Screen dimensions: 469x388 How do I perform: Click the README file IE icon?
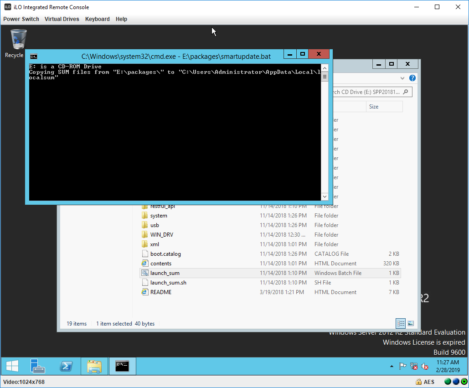145,292
